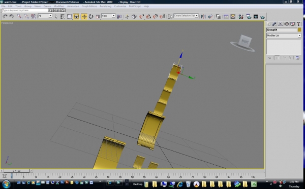
Task: Click Edit Named Selection Sets icon
Action: coord(170,17)
